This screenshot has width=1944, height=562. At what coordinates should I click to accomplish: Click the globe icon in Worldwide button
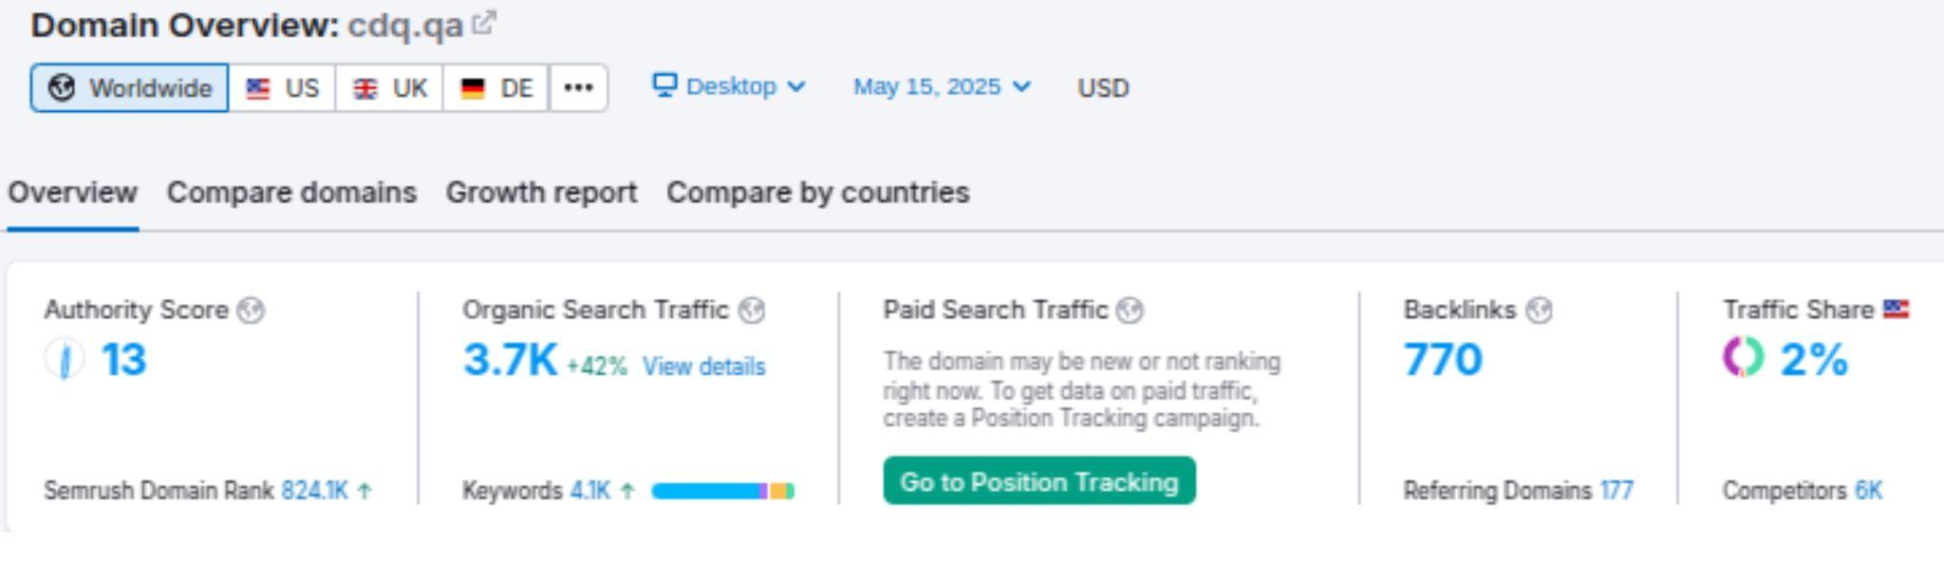click(x=62, y=88)
